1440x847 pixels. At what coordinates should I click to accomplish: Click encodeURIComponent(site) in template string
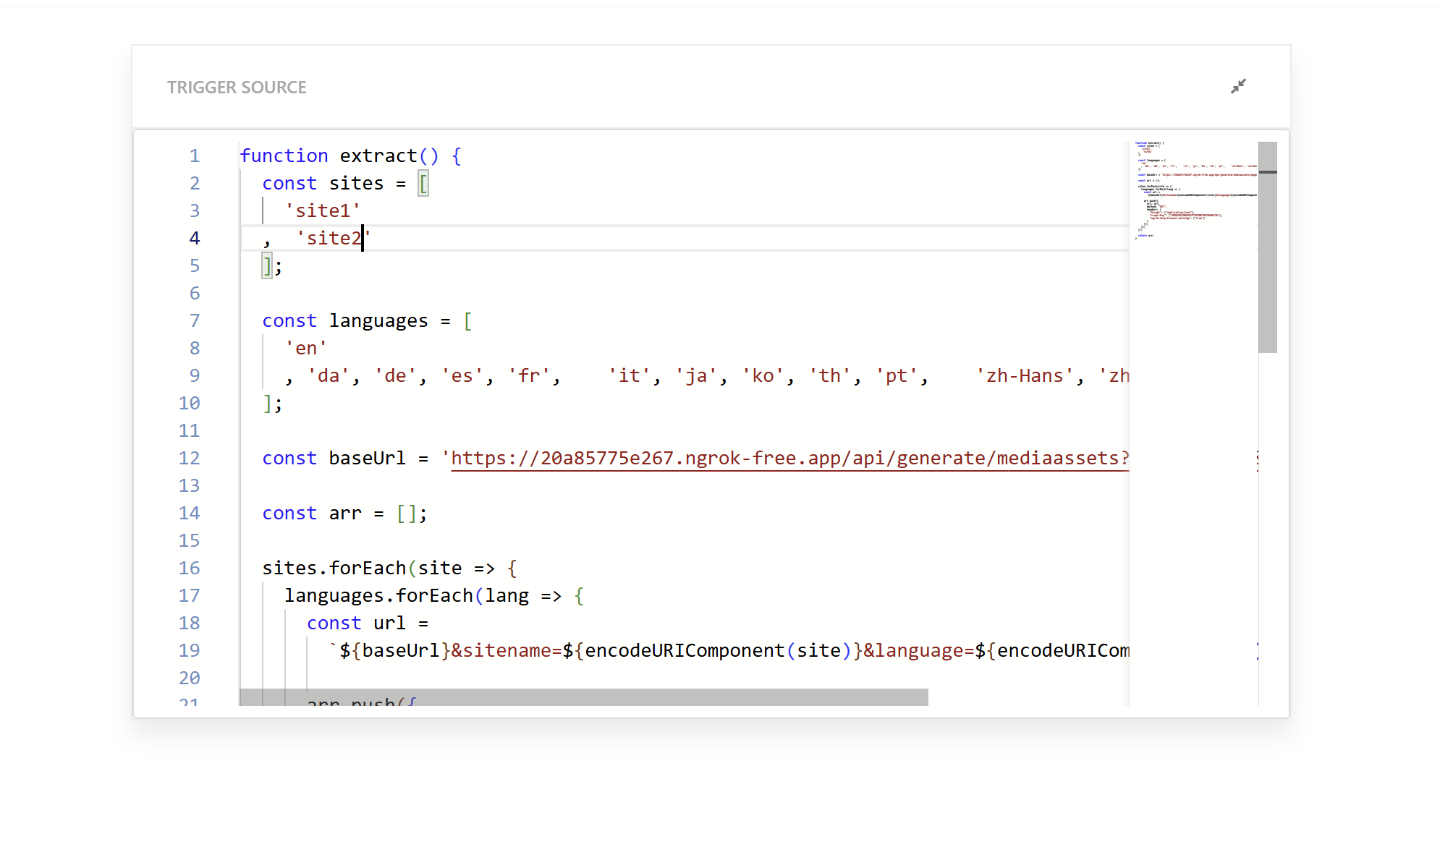pyautogui.click(x=713, y=650)
